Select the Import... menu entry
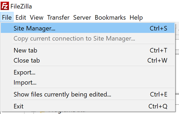 [88, 82]
